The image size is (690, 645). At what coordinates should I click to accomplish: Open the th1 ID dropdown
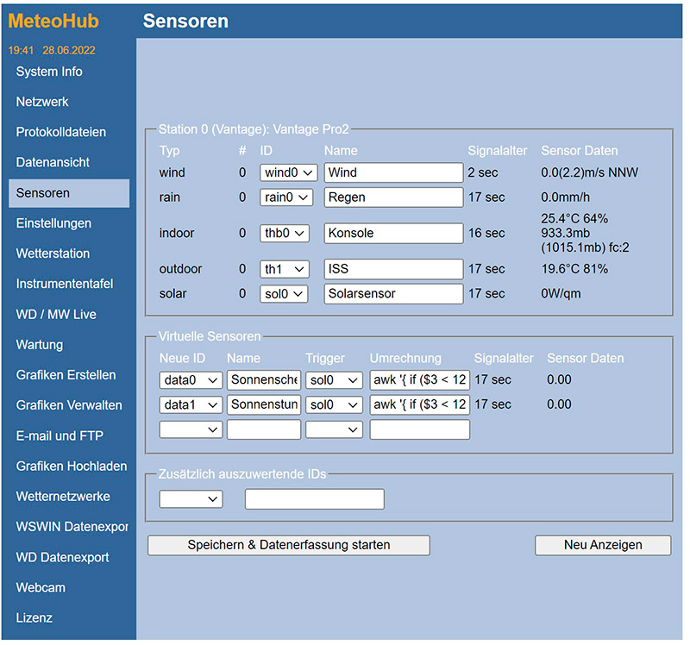(x=285, y=269)
